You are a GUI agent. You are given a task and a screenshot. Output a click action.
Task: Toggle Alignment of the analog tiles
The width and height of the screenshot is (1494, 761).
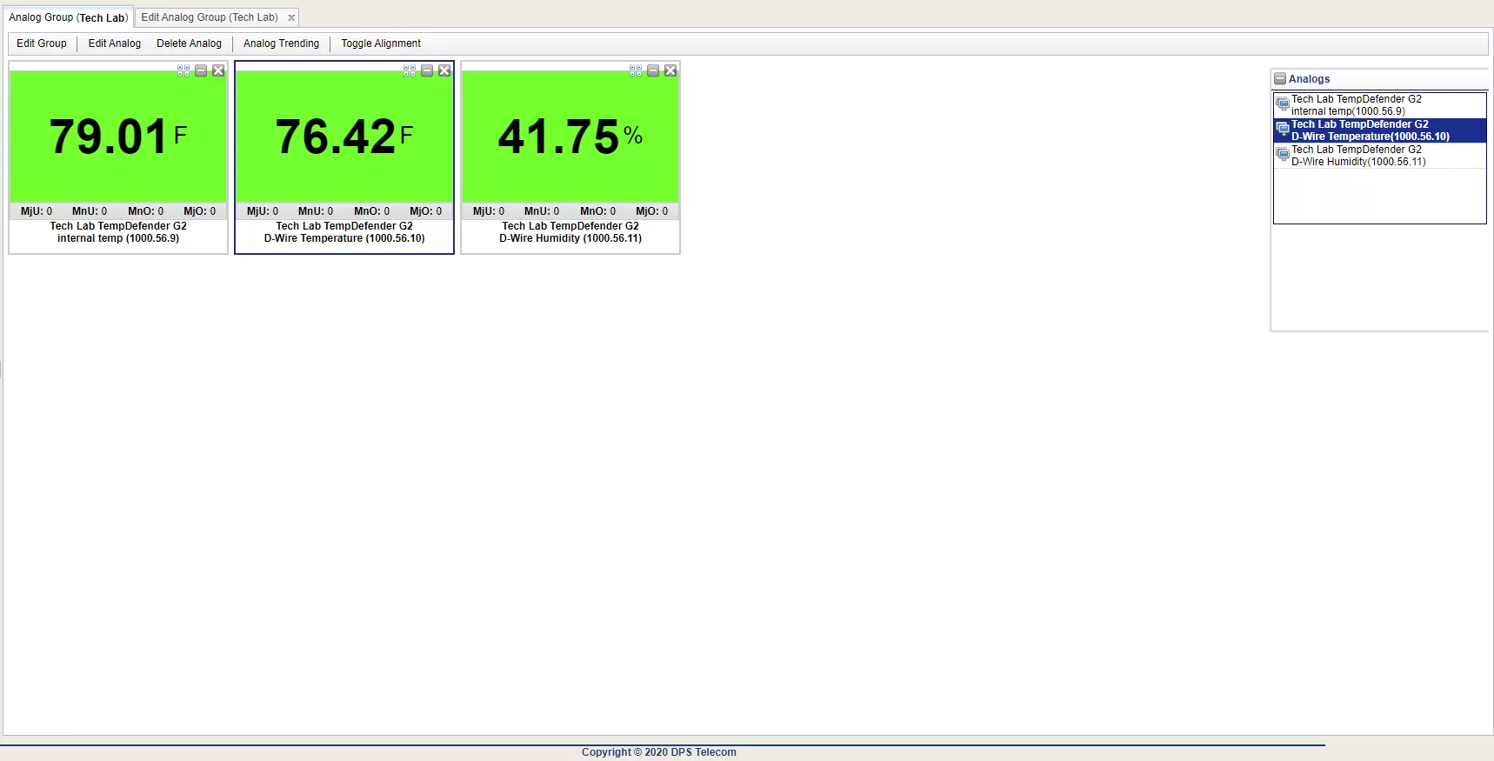(x=380, y=43)
